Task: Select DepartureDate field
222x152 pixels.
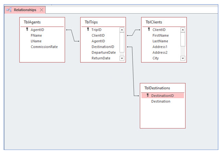Action: coord(104,52)
